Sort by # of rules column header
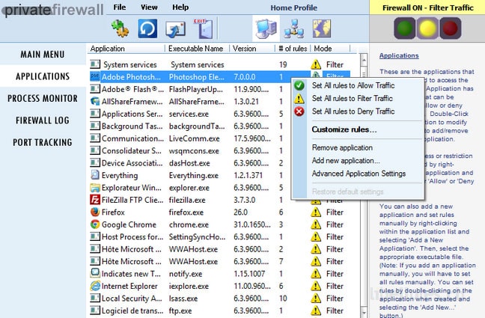Viewport: 485px width, 318px height. pyautogui.click(x=293, y=49)
